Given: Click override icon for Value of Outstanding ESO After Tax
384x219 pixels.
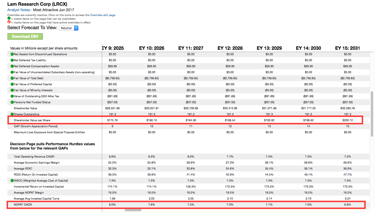Looking at the screenshot, I should click(x=12, y=96).
